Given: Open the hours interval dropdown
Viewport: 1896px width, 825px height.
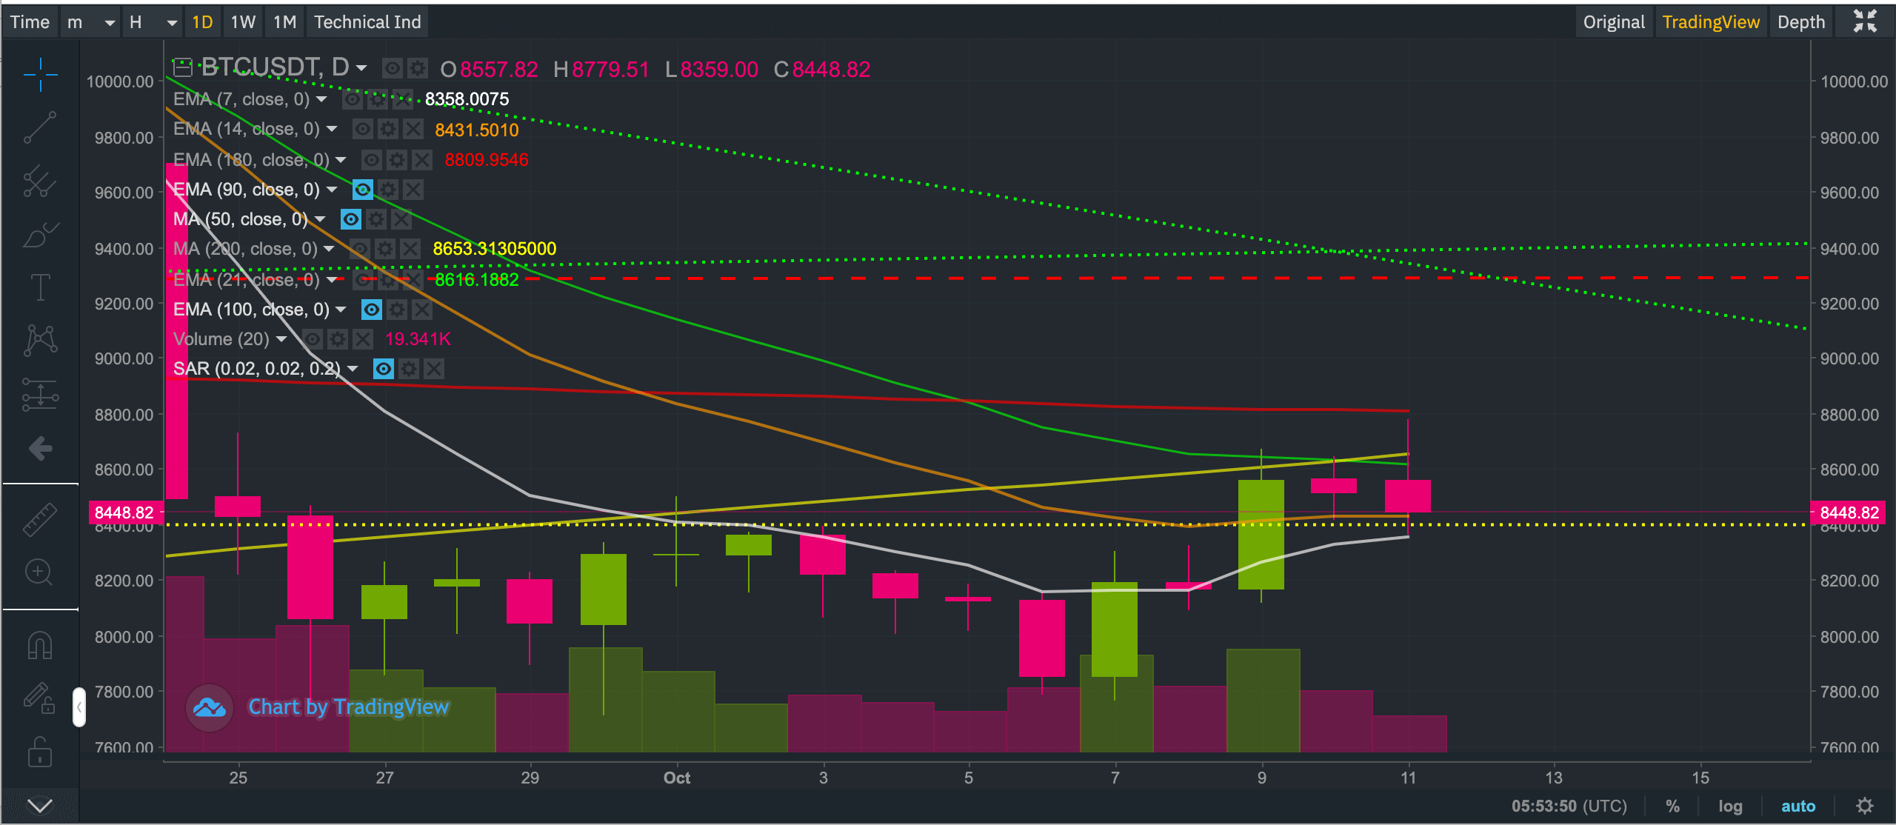Looking at the screenshot, I should [x=153, y=22].
